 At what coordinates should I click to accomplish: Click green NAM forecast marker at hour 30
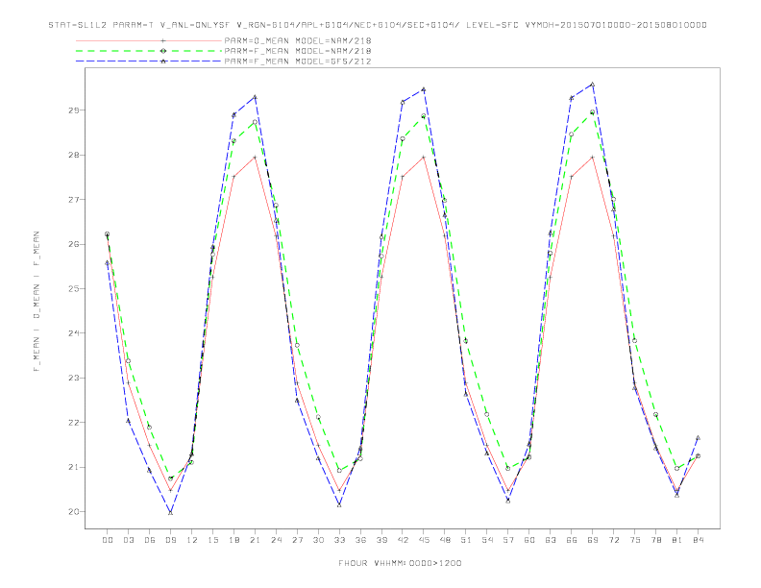(x=318, y=417)
